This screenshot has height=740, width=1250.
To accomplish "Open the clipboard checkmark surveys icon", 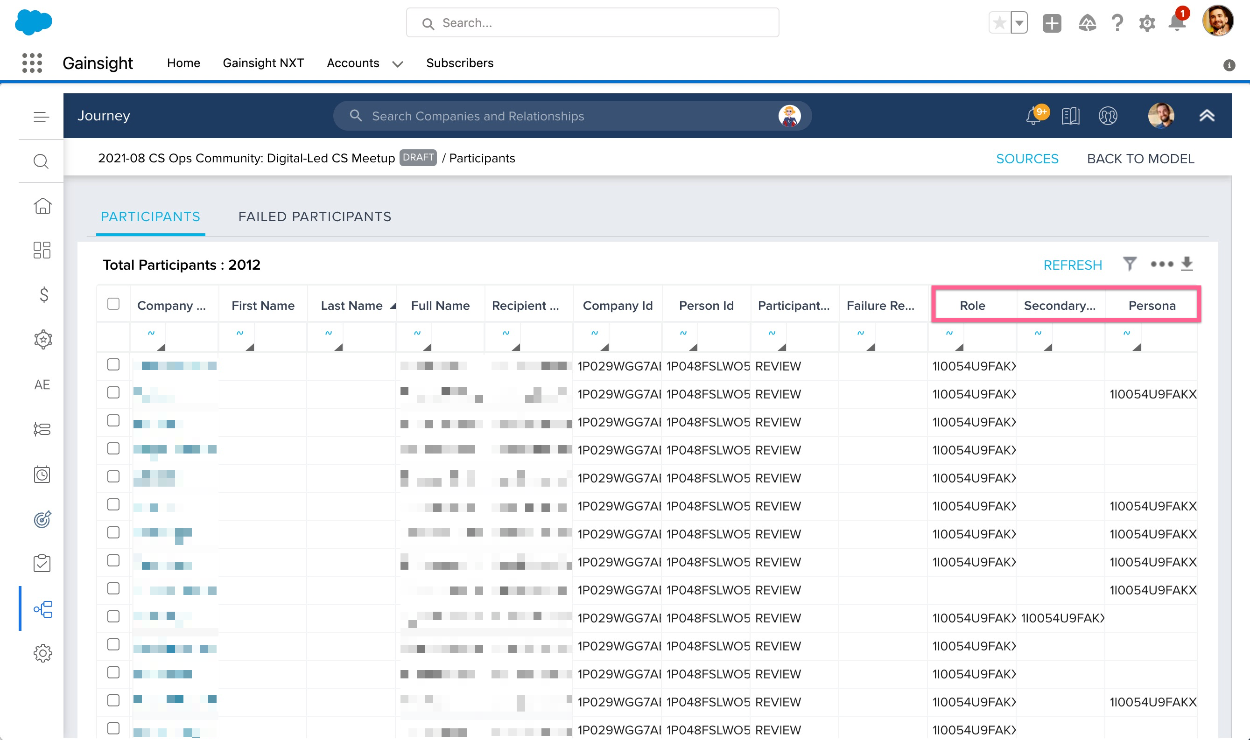I will (x=42, y=564).
